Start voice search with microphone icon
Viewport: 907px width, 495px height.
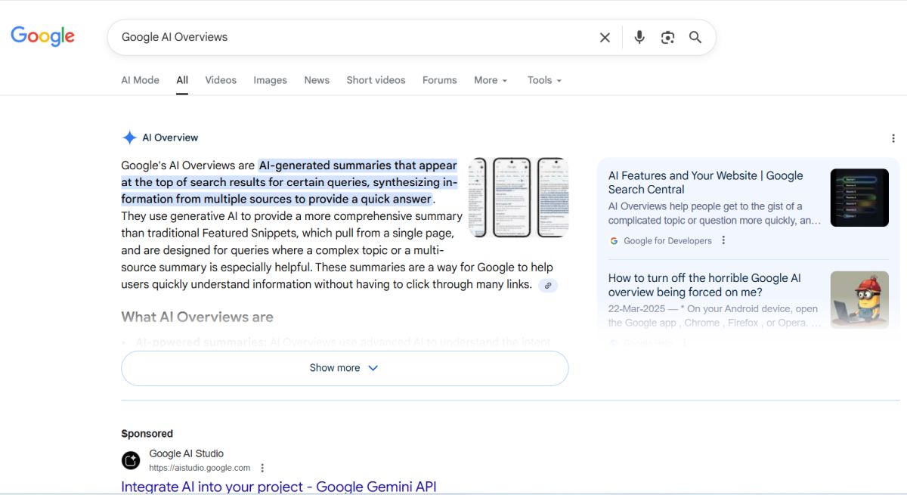639,38
